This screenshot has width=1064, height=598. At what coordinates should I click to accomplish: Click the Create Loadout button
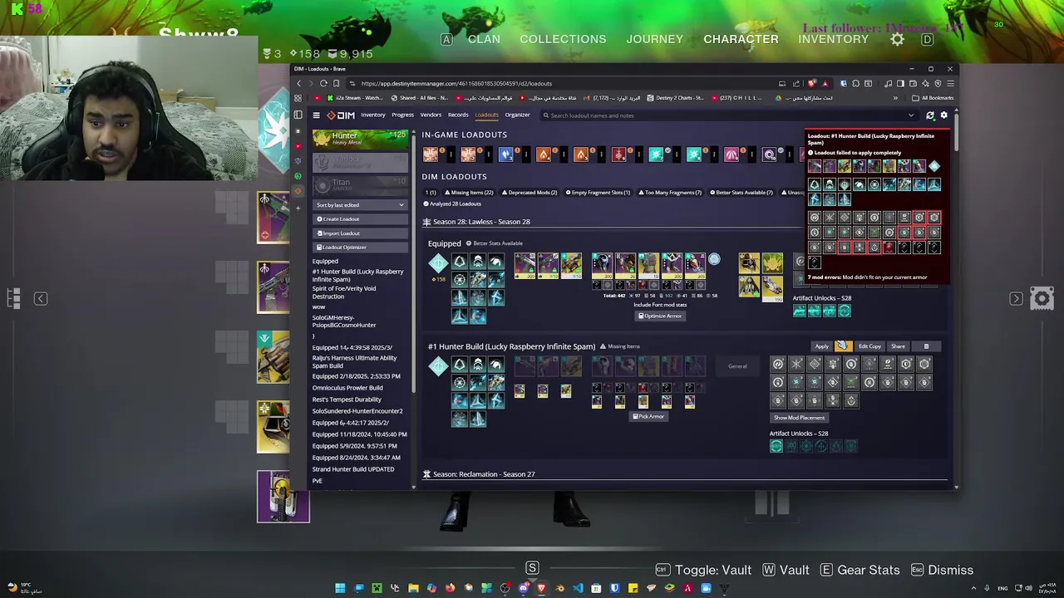[x=360, y=219]
